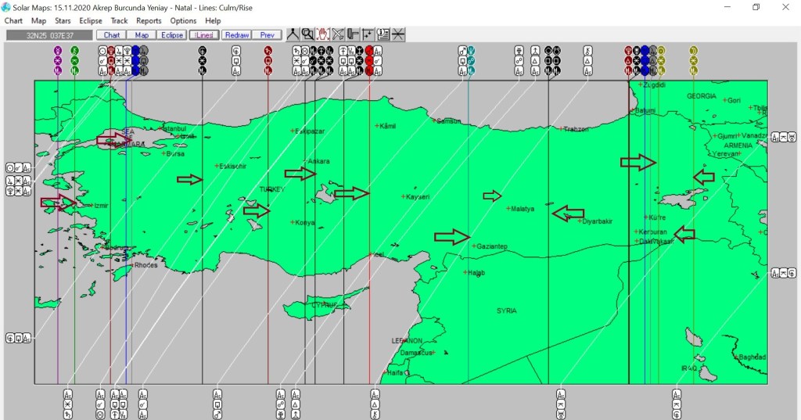Activate the magnifier zoom tool
The width and height of the screenshot is (801, 420).
point(307,34)
